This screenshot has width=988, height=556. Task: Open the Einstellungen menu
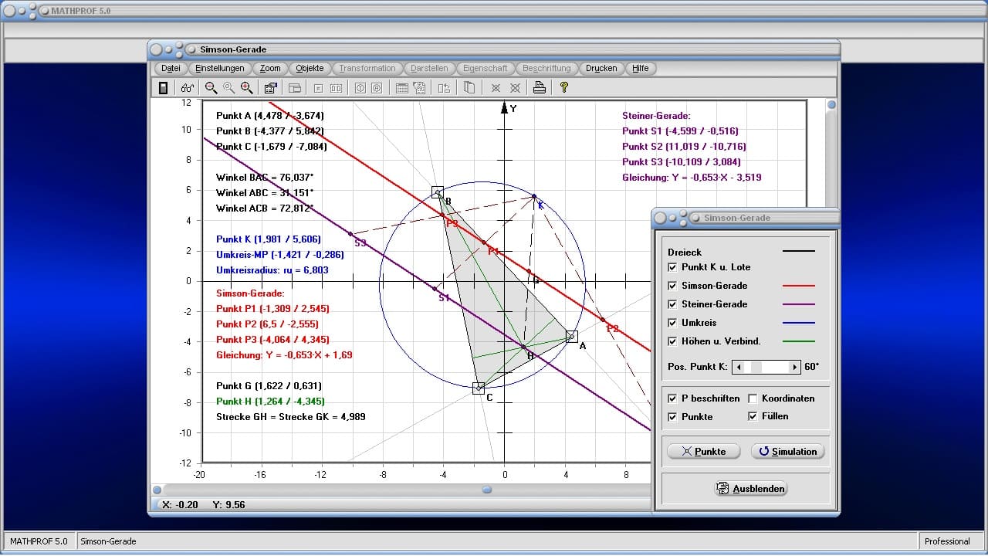click(x=220, y=68)
